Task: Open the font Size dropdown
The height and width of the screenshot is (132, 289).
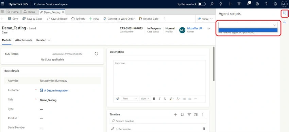Action: (145, 99)
